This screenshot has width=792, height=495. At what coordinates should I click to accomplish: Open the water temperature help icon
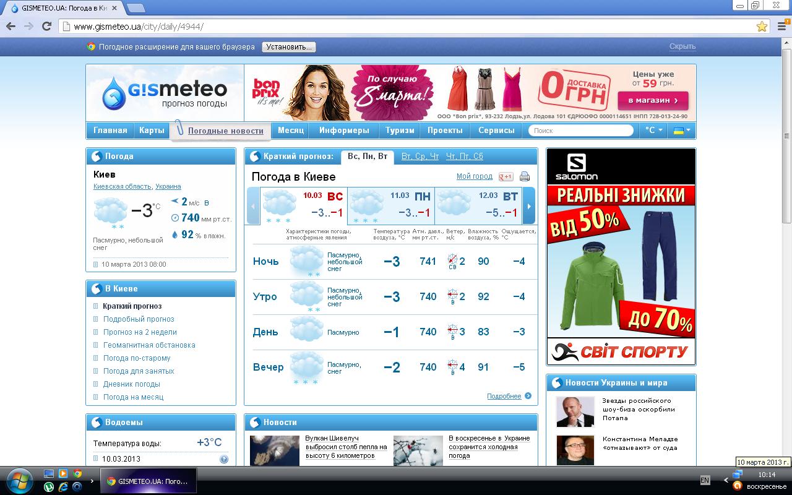224,459
